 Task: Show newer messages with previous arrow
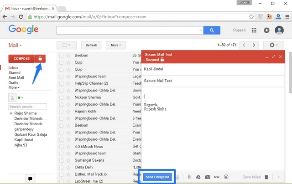[244, 45]
